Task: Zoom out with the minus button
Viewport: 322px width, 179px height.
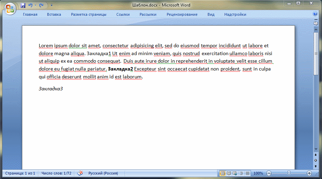Action: (269, 173)
